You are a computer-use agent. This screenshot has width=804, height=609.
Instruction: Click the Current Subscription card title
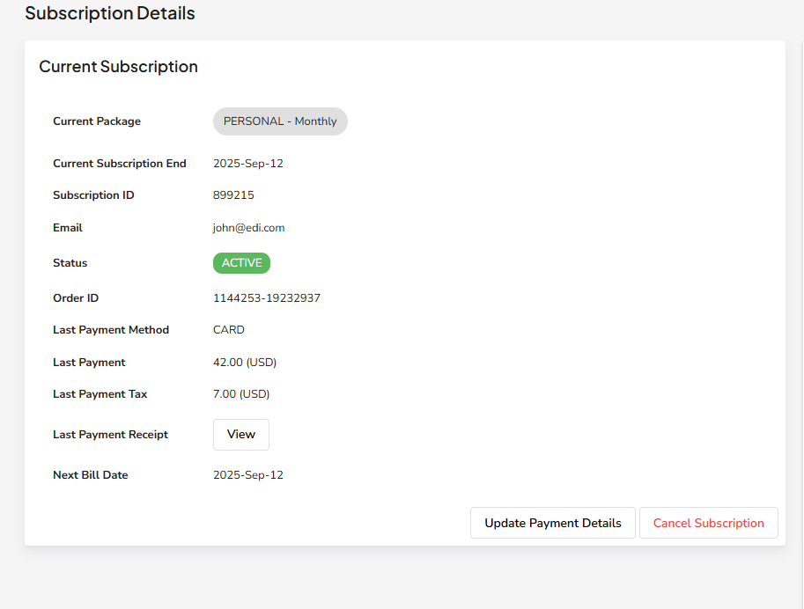[x=118, y=67]
